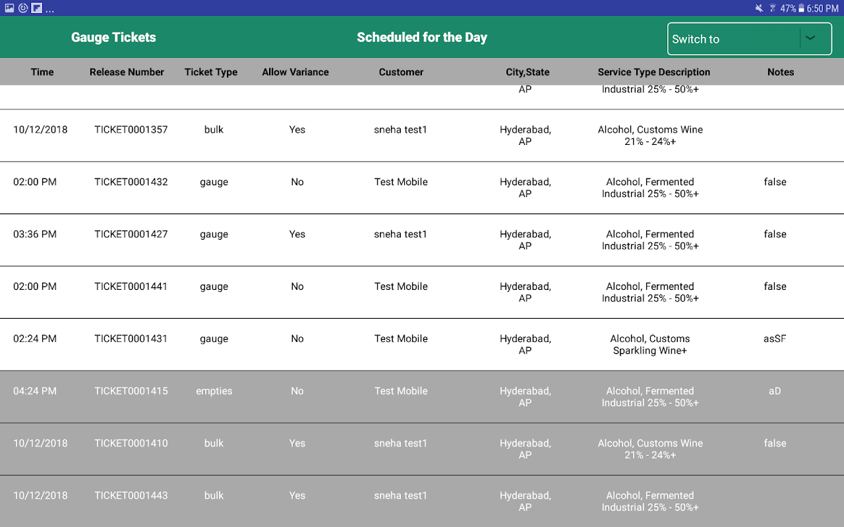Image resolution: width=844 pixels, height=527 pixels.
Task: Select the TICKET0001427 row
Action: [x=131, y=234]
